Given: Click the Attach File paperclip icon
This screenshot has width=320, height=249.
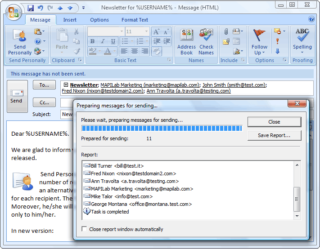Looking at the screenshot, I should pyautogui.click(x=226, y=31).
